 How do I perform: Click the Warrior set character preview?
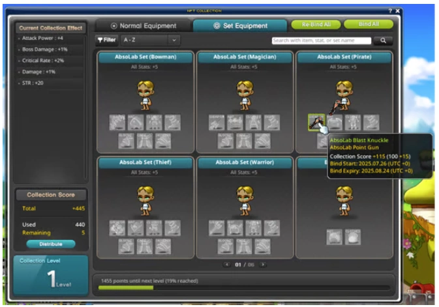tap(245, 201)
